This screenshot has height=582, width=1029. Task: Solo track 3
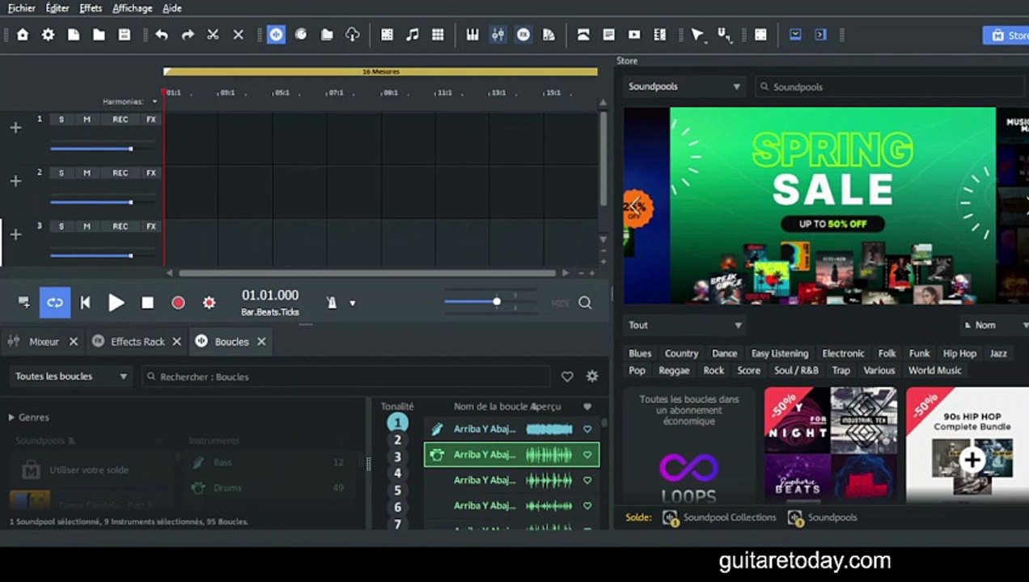pyautogui.click(x=61, y=226)
